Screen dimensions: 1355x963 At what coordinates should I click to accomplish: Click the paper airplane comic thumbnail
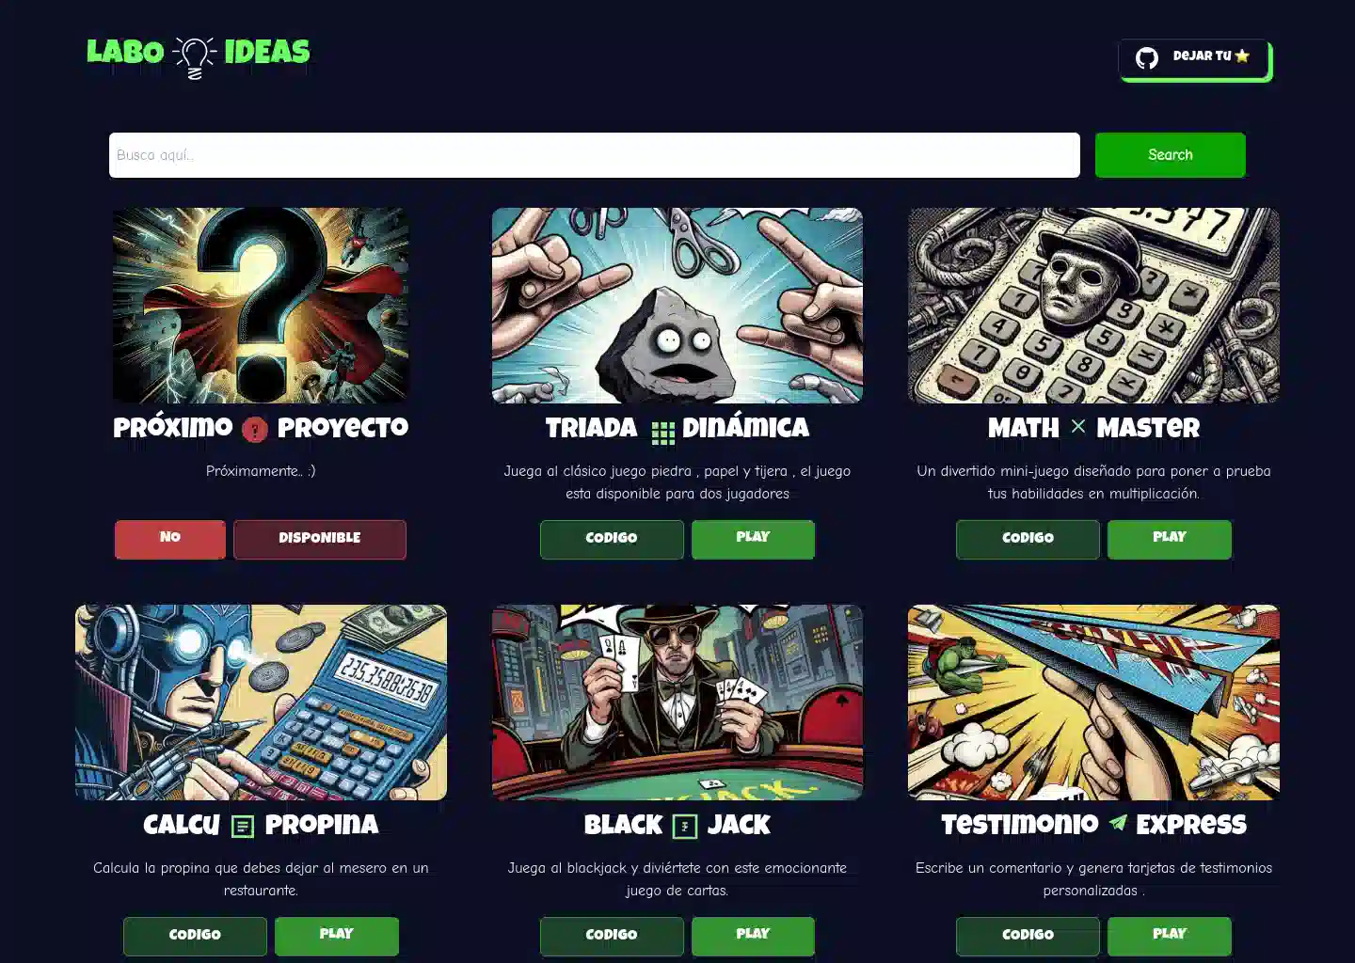click(1093, 703)
